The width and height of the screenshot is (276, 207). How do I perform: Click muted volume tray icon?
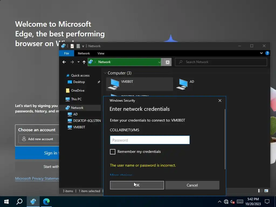pyautogui.click(x=232, y=202)
